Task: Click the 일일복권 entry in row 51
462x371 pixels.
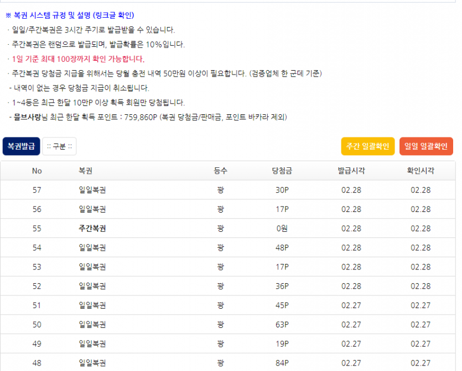Action: point(92,305)
